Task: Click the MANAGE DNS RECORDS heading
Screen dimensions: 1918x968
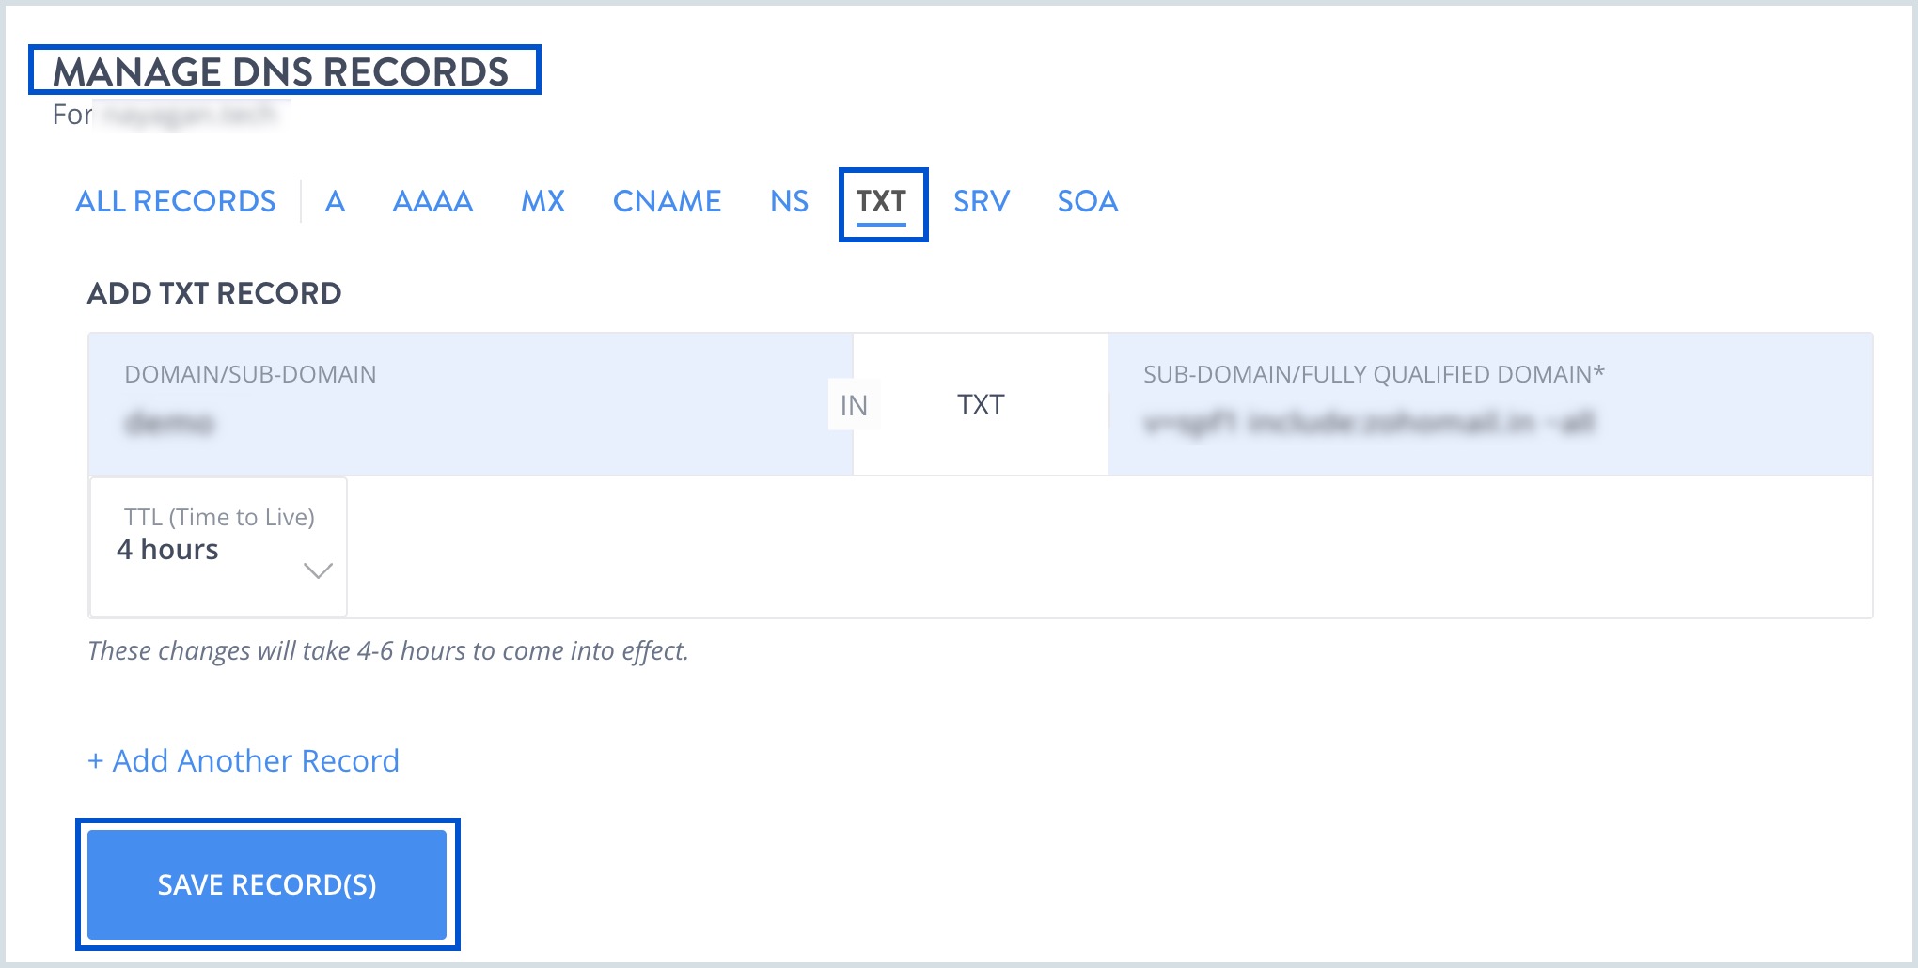Action: 280,71
